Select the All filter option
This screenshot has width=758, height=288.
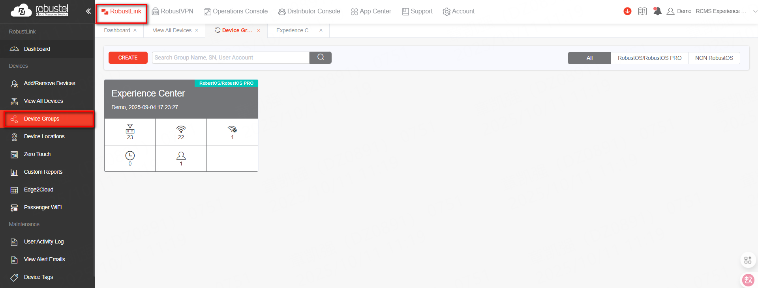[589, 58]
